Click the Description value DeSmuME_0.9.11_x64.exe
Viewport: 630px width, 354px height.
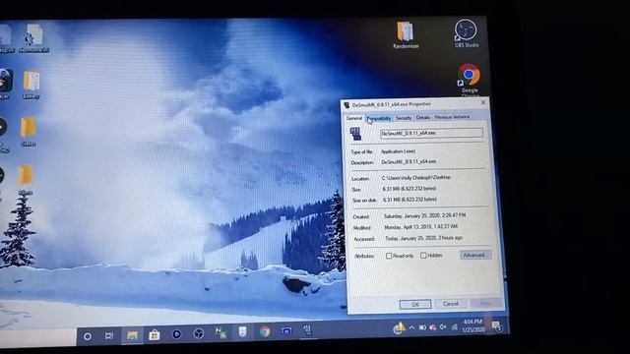click(409, 161)
